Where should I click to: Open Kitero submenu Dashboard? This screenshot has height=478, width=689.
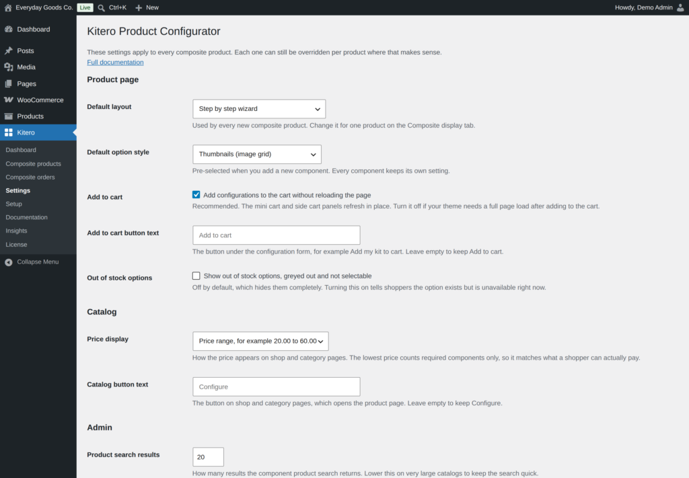tap(21, 150)
